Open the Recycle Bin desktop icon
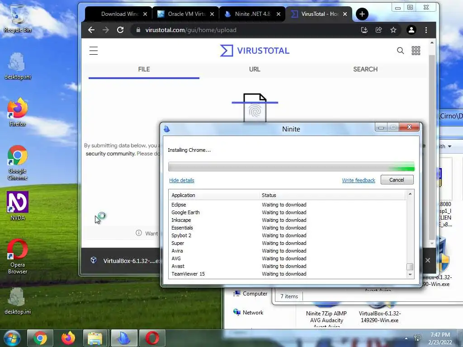This screenshot has height=347, width=463. pyautogui.click(x=18, y=19)
